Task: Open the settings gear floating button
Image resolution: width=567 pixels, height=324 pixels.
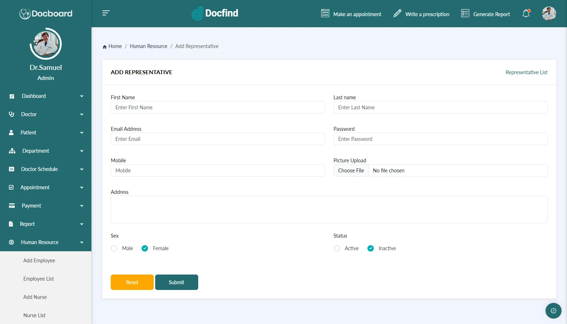Action: pyautogui.click(x=553, y=311)
